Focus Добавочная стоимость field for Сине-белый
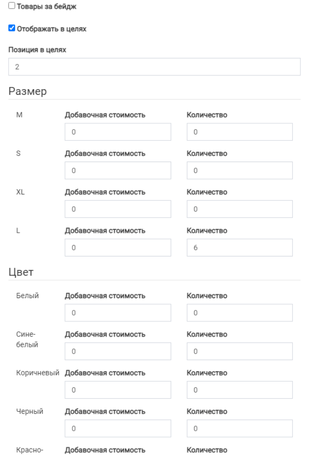310x455 pixels. pyautogui.click(x=118, y=351)
